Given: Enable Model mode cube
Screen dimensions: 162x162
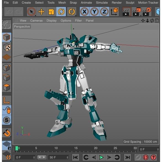Looking at the screenshot, I should pyautogui.click(x=7, y=37).
